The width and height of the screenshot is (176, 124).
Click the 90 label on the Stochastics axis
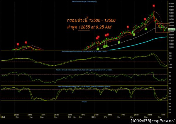[x=170, y=88]
